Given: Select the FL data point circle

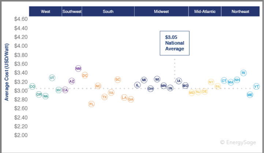Looking at the screenshot, I should (x=92, y=104).
